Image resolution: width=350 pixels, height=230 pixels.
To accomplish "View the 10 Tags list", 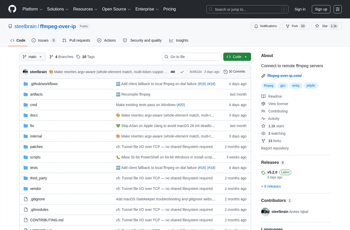I will click(86, 57).
